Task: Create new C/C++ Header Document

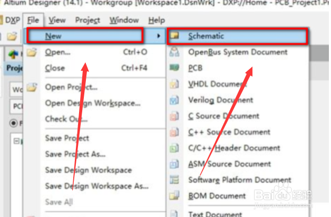Action: [x=238, y=148]
